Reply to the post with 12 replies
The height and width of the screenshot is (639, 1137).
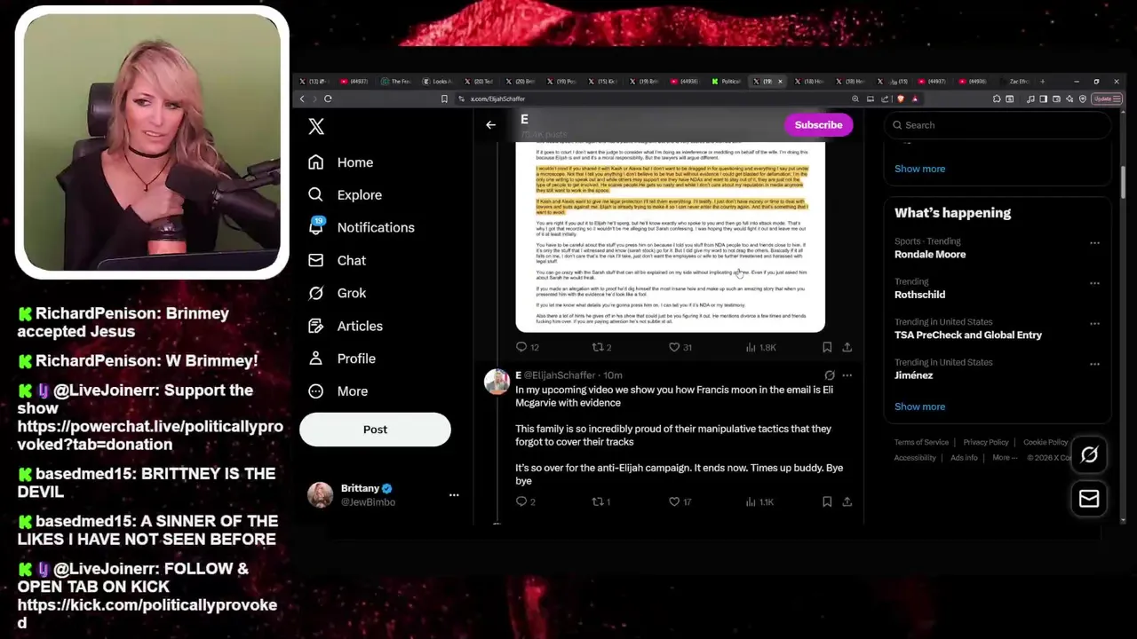(527, 347)
